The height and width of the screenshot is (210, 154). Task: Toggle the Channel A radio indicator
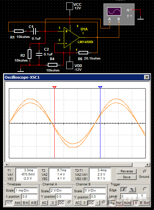point(69,202)
